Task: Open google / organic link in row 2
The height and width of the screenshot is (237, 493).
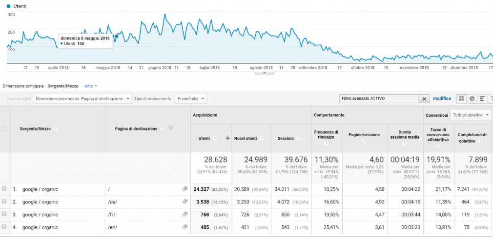Action: tap(40, 202)
